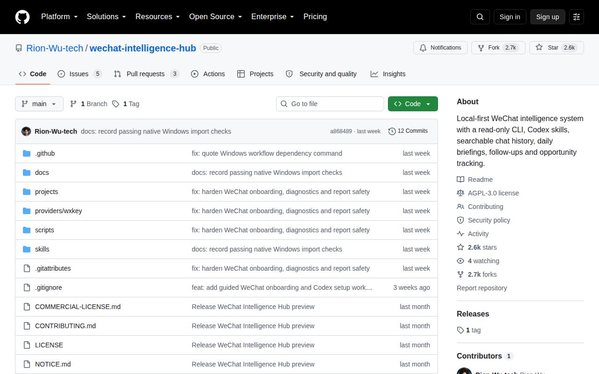Click the eye icon beside watching
The height and width of the screenshot is (374, 599).
click(x=460, y=261)
